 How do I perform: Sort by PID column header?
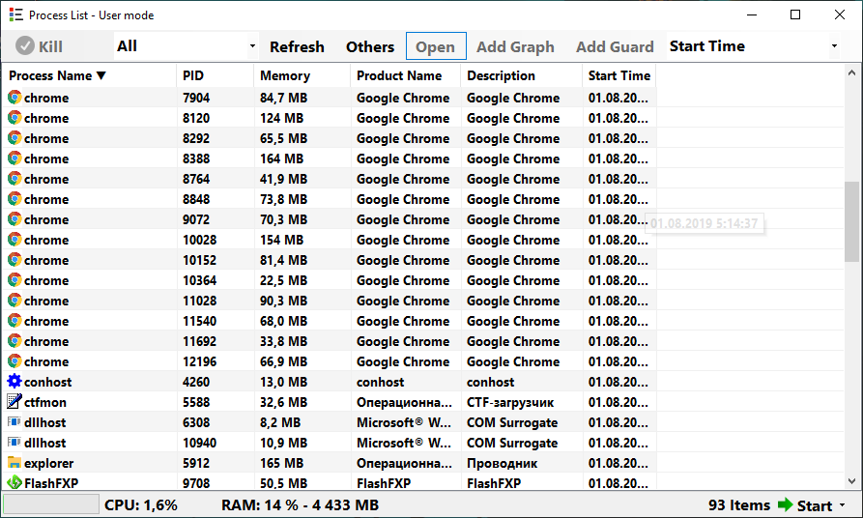coord(216,76)
